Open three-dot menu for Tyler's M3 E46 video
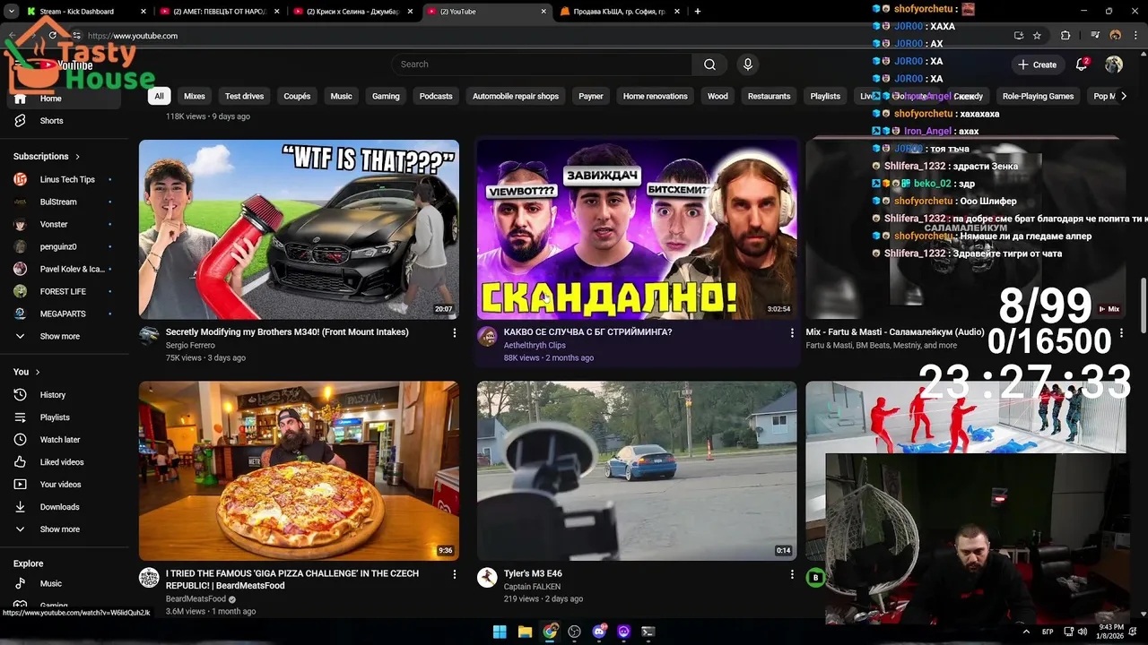 pyautogui.click(x=792, y=574)
